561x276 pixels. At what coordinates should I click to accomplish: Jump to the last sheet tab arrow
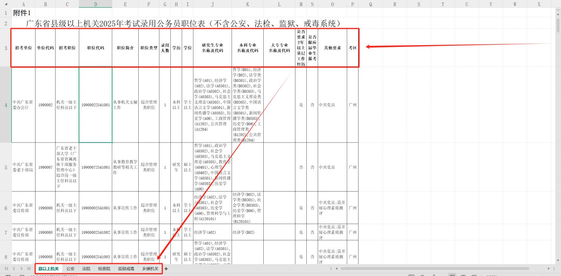tap(29, 268)
